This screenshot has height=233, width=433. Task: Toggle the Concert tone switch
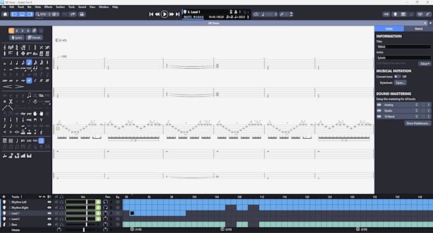(397, 76)
